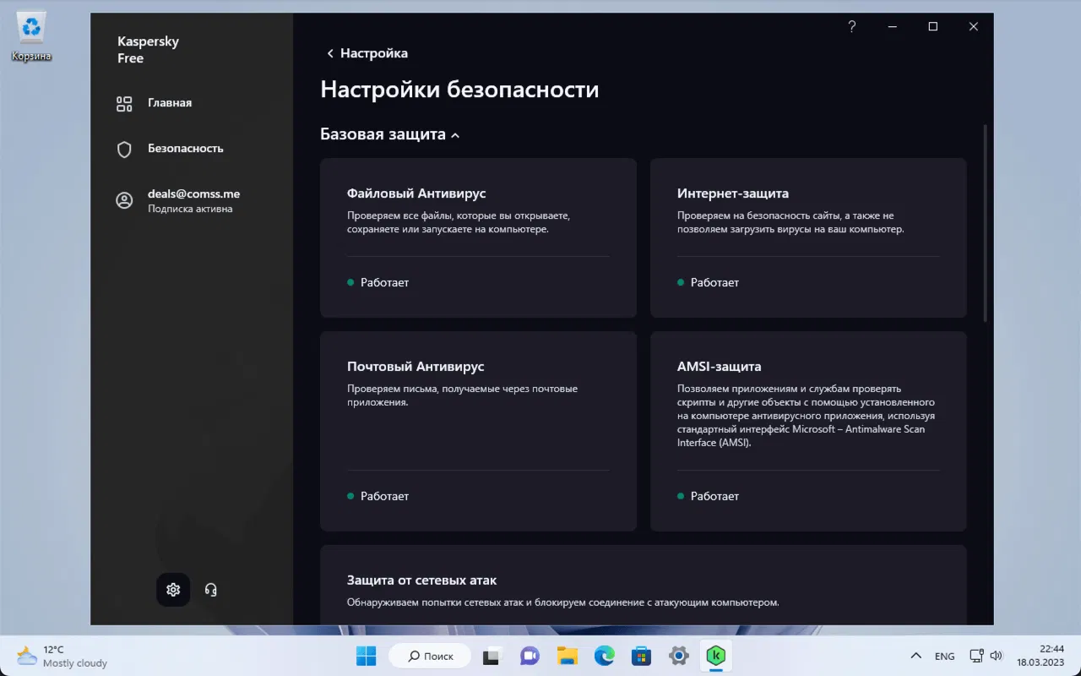The height and width of the screenshot is (676, 1081).
Task: Open Windows Settings gear on taskbar
Action: click(679, 656)
